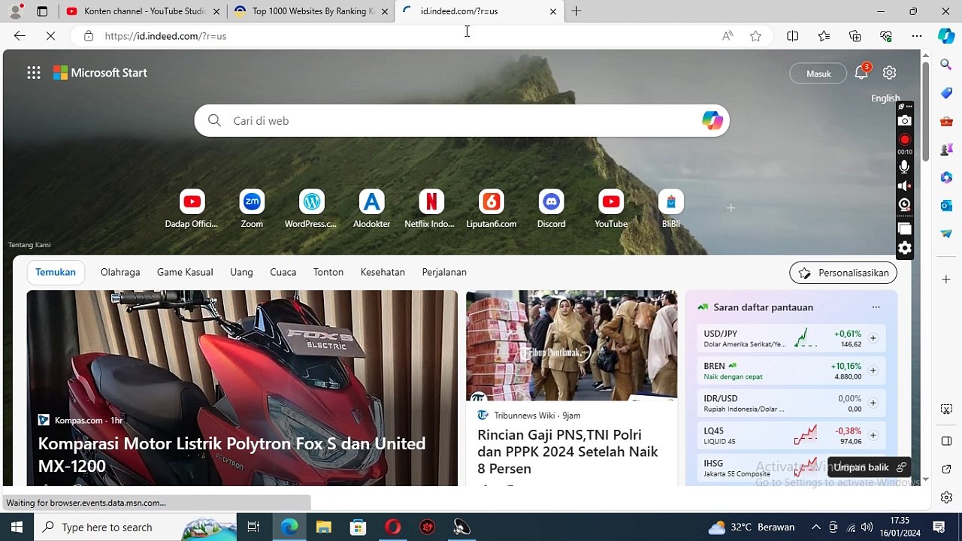
Task: Open the Tools briefcase in Edge sidebar
Action: [946, 121]
